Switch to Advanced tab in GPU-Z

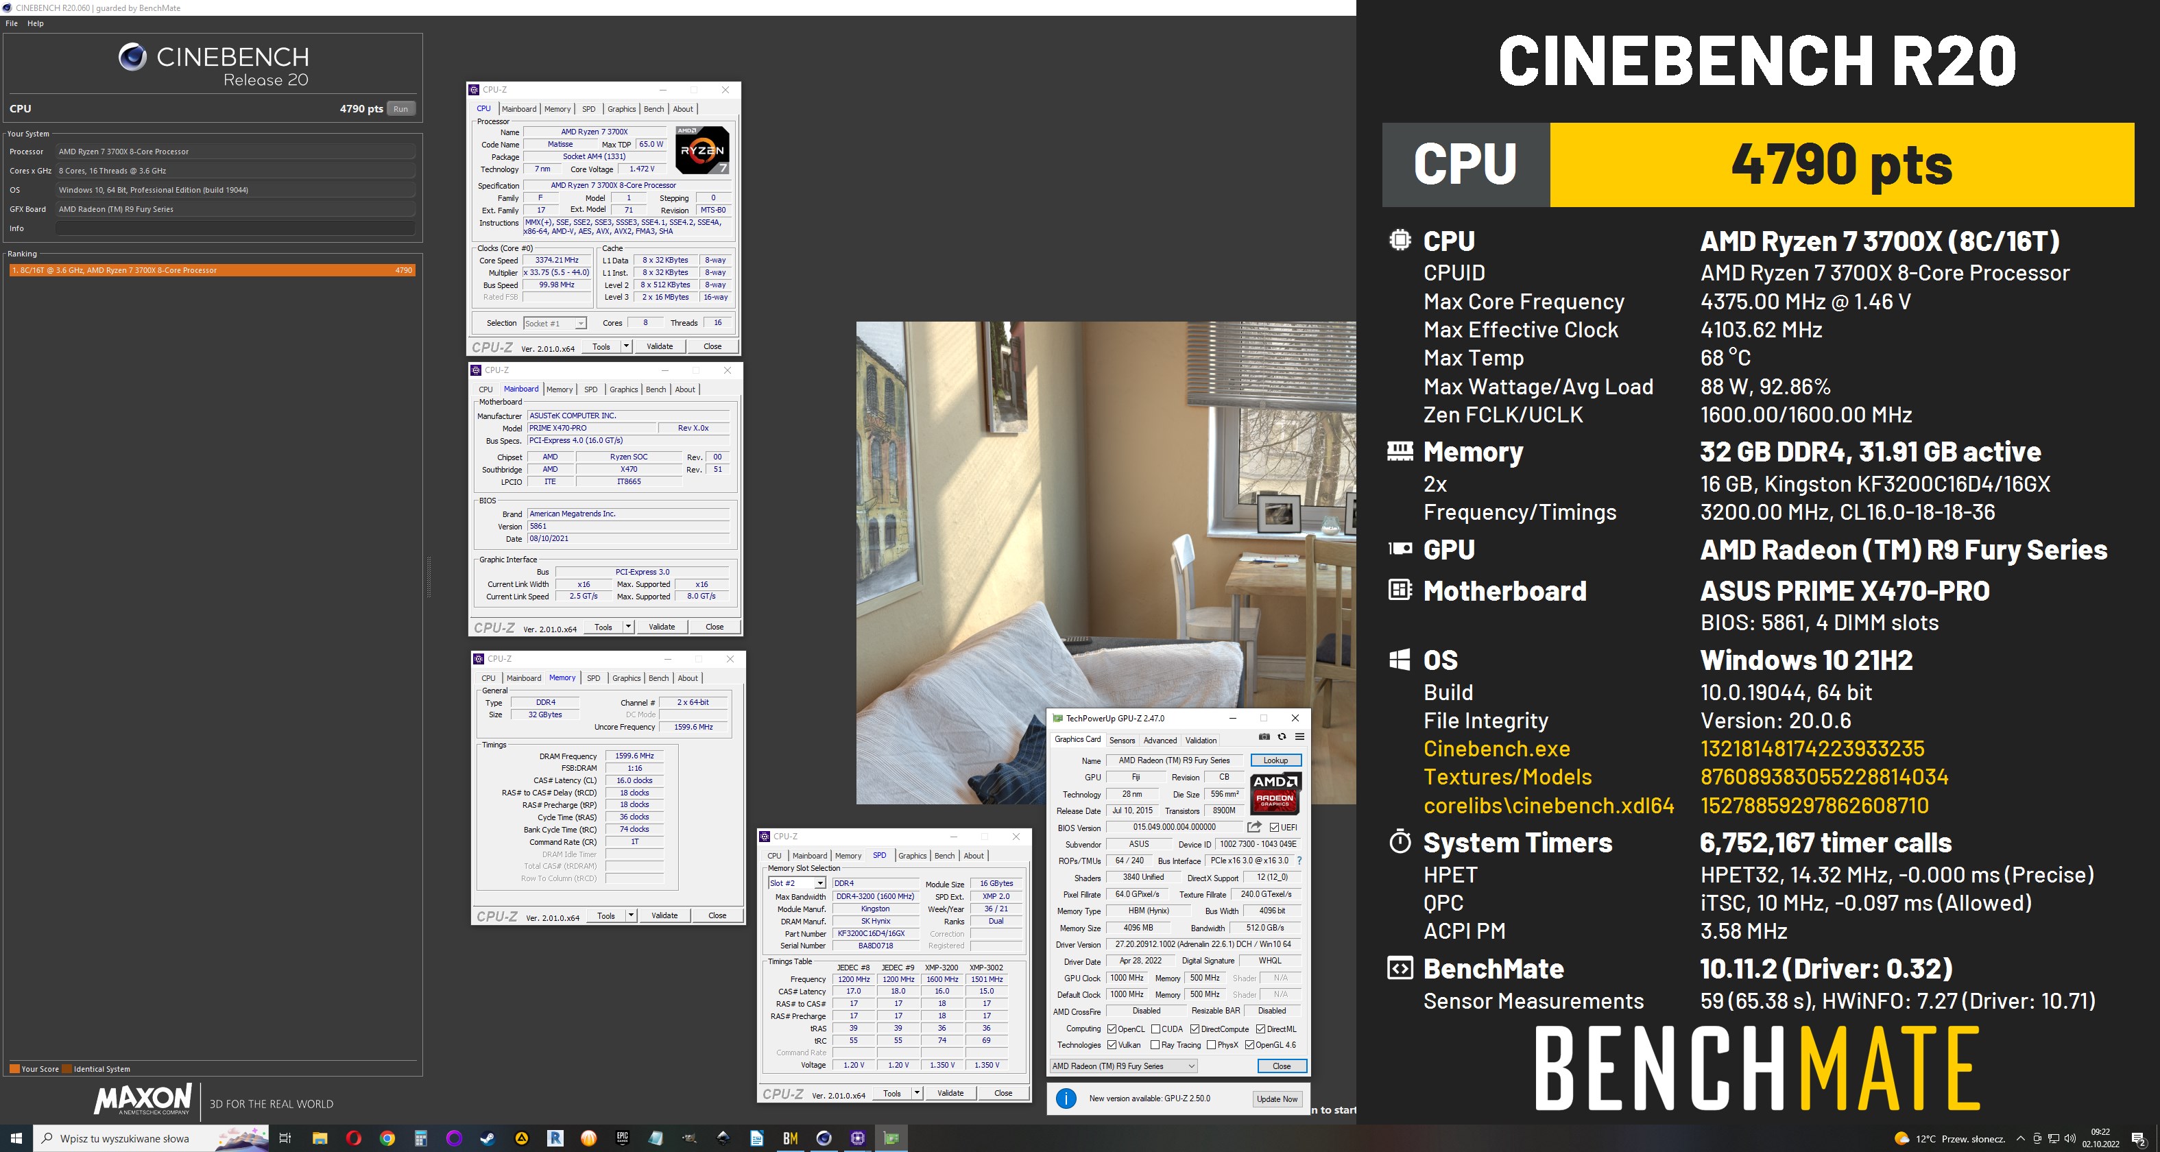[x=1160, y=741]
